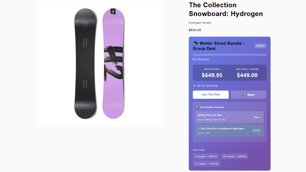Screen dimensions: 306x172
Task: Share the Winter Shred Bundle deal
Action: pyautogui.click(x=248, y=95)
